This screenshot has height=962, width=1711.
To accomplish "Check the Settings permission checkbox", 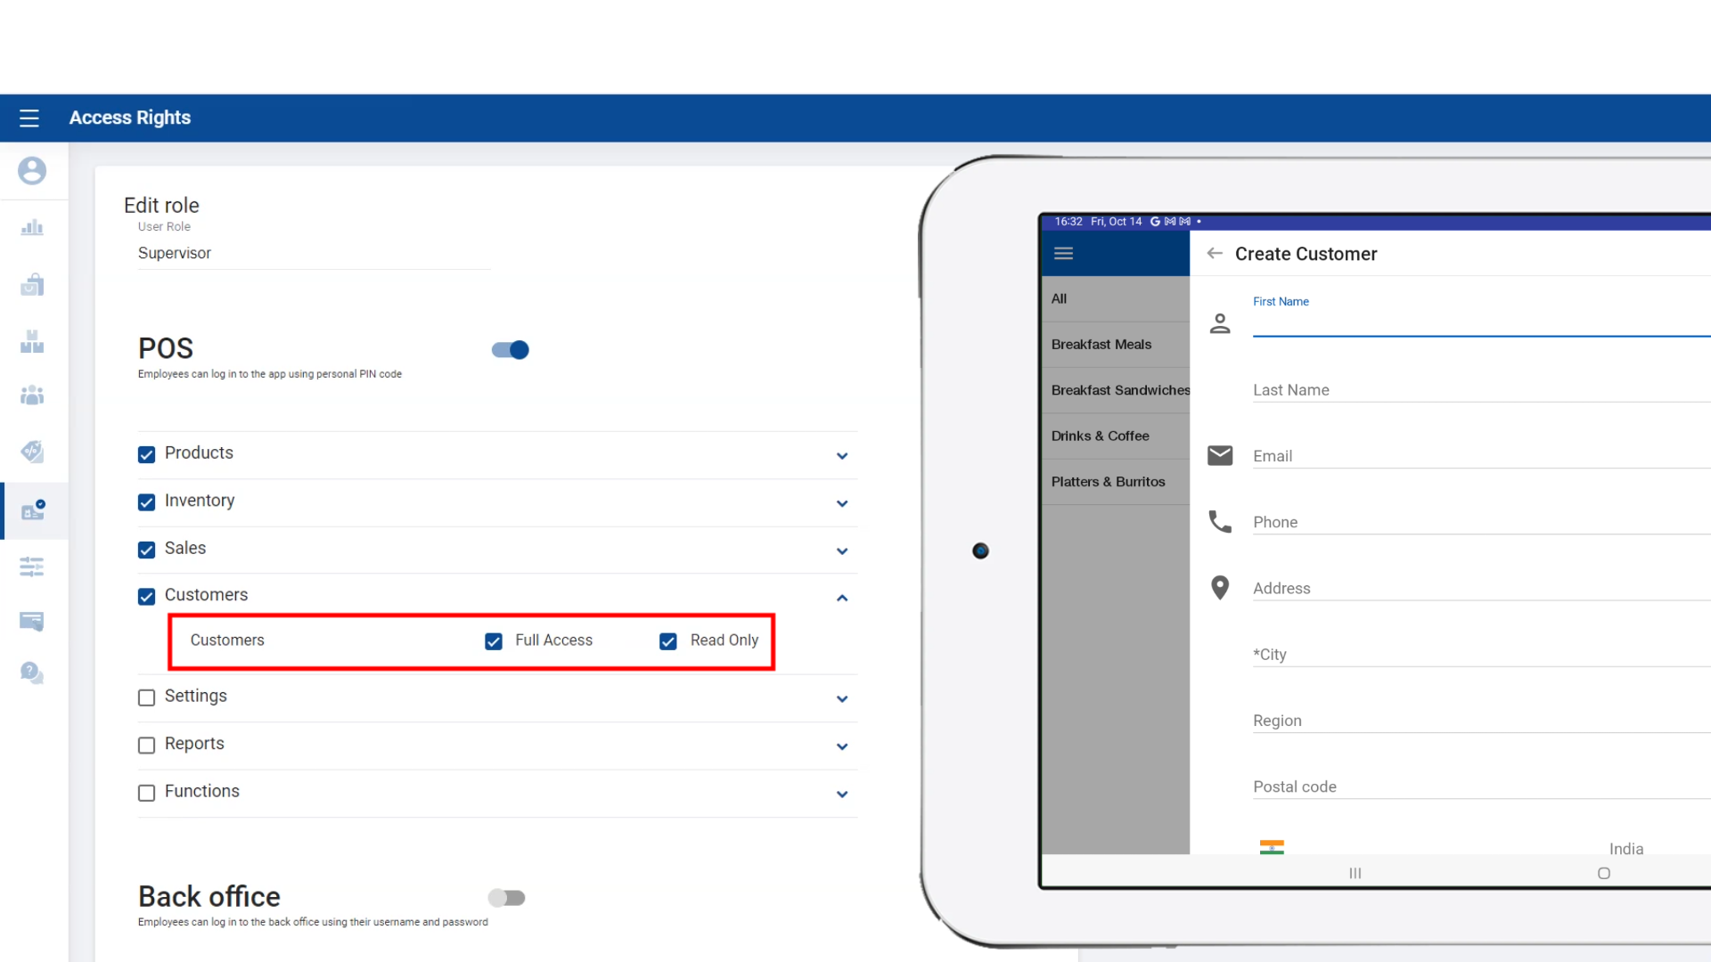I will coord(147,697).
